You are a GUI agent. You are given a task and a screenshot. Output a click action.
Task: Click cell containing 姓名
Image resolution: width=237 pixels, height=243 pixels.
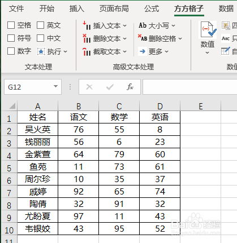pyautogui.click(x=38, y=117)
